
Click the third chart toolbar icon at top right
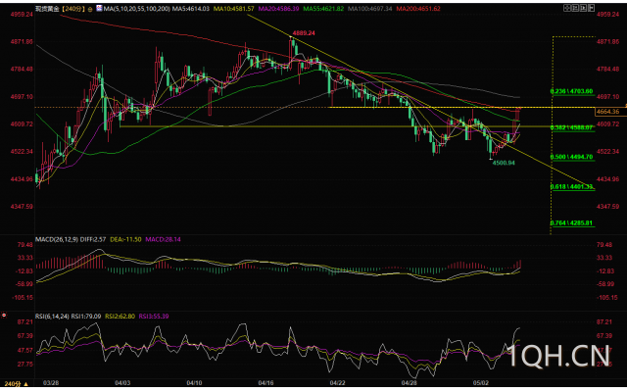(x=583, y=8)
